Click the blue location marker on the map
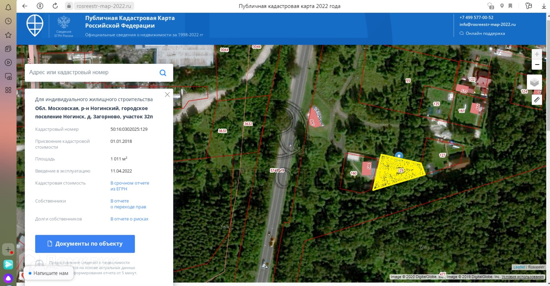This screenshot has height=286, width=550. (x=399, y=156)
